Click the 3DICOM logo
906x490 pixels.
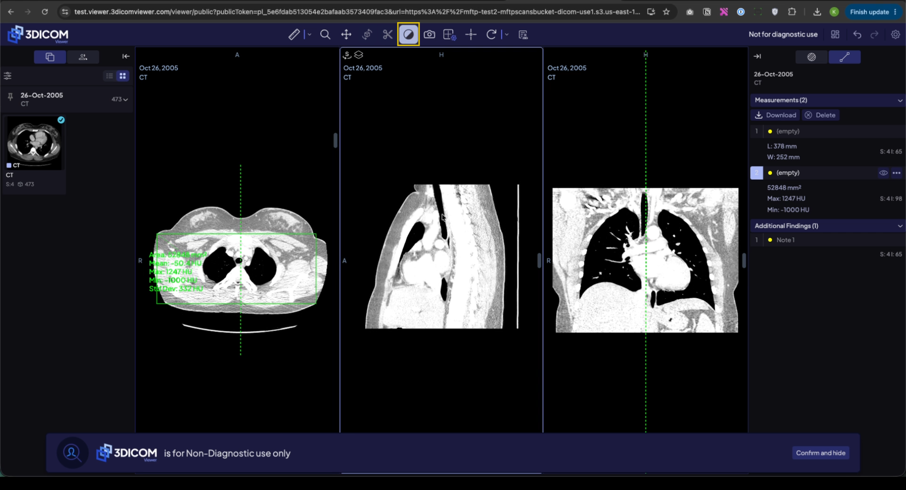click(38, 34)
